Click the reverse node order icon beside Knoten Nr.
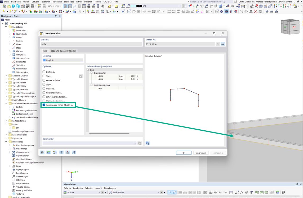303x198 pixels. pos(223,44)
